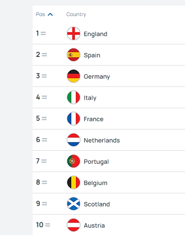Click the Germany flag icon
The height and width of the screenshot is (235, 185).
point(74,76)
